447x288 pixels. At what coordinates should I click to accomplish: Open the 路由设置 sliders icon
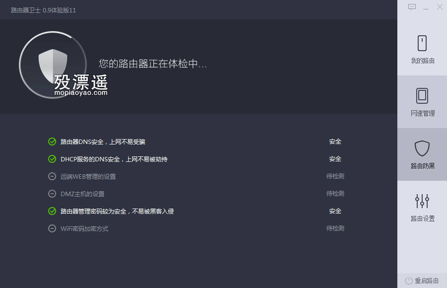pyautogui.click(x=422, y=201)
